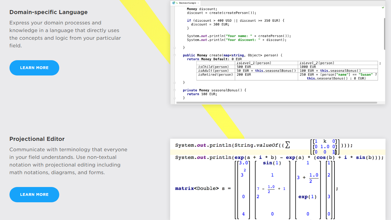Screen dimensions: 391x220
Task: Click the isLevel_2(person) column header
Action: [317, 63]
